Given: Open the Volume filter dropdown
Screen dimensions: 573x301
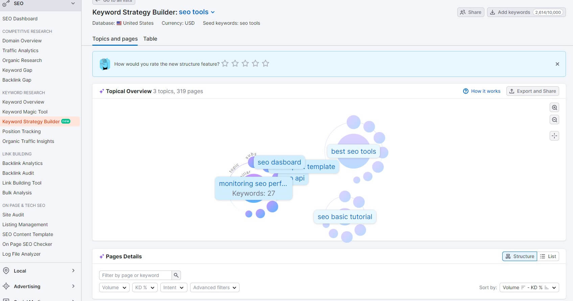Looking at the screenshot, I should tap(114, 287).
